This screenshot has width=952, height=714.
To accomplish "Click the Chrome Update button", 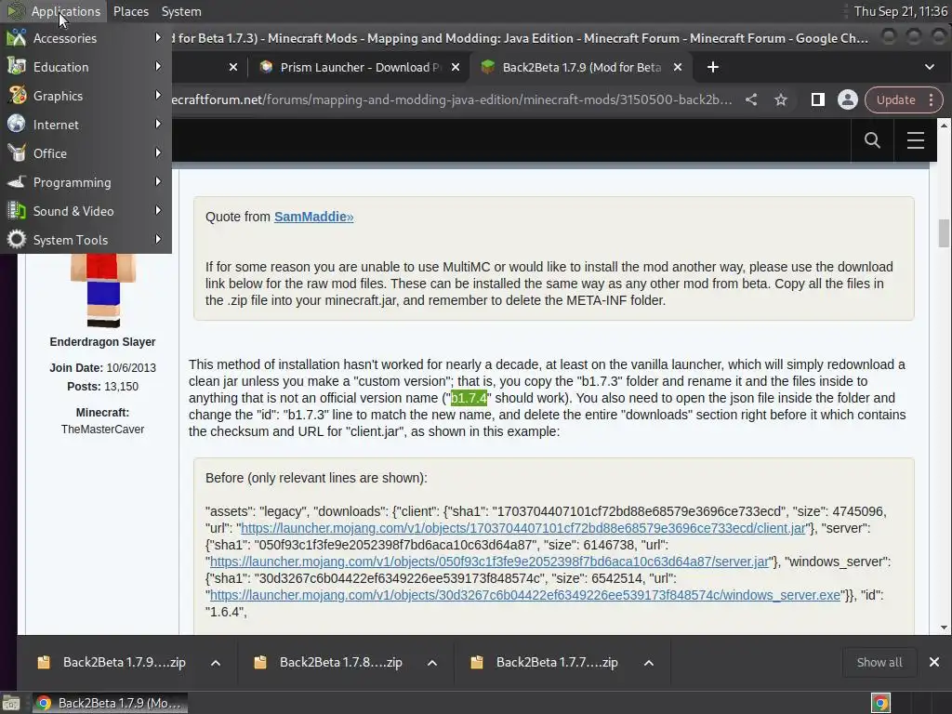I will tap(904, 99).
